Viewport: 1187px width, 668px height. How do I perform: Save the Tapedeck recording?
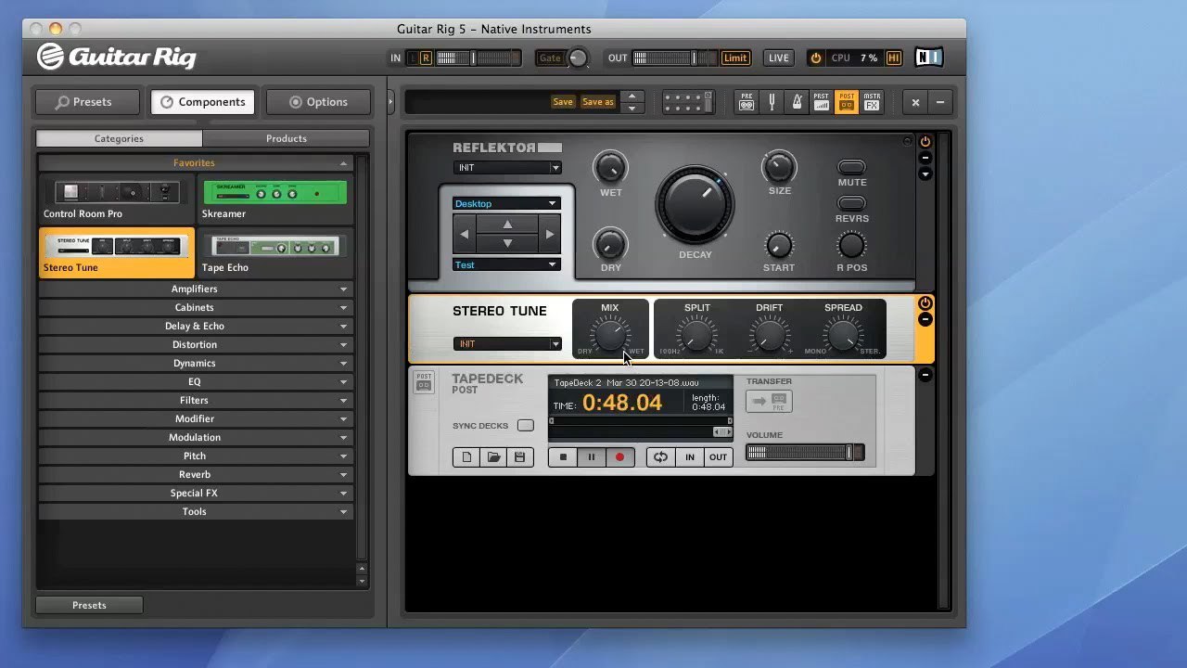tap(519, 456)
